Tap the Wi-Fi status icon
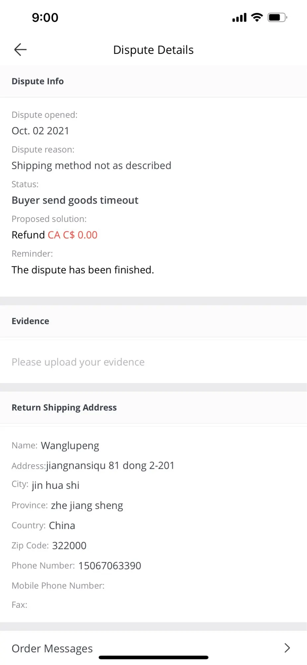The image size is (307, 665). coord(257,17)
